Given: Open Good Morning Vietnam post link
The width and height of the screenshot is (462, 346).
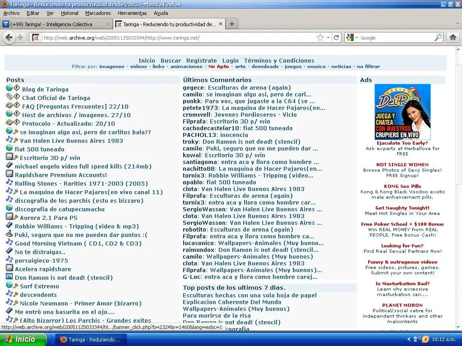Looking at the screenshot, I should [79, 244].
